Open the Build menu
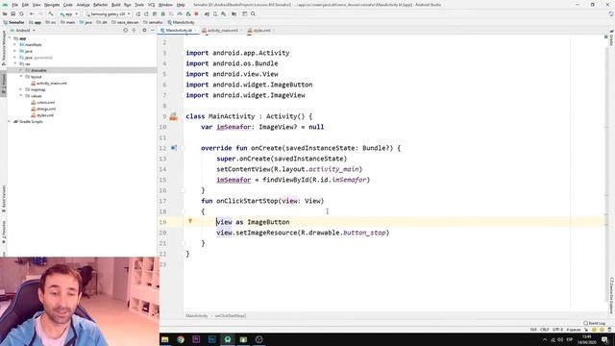615x346 pixels. click(x=115, y=5)
